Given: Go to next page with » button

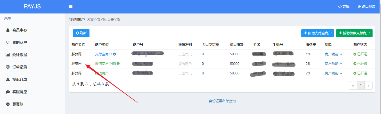Looking at the screenshot, I should click(x=368, y=85).
